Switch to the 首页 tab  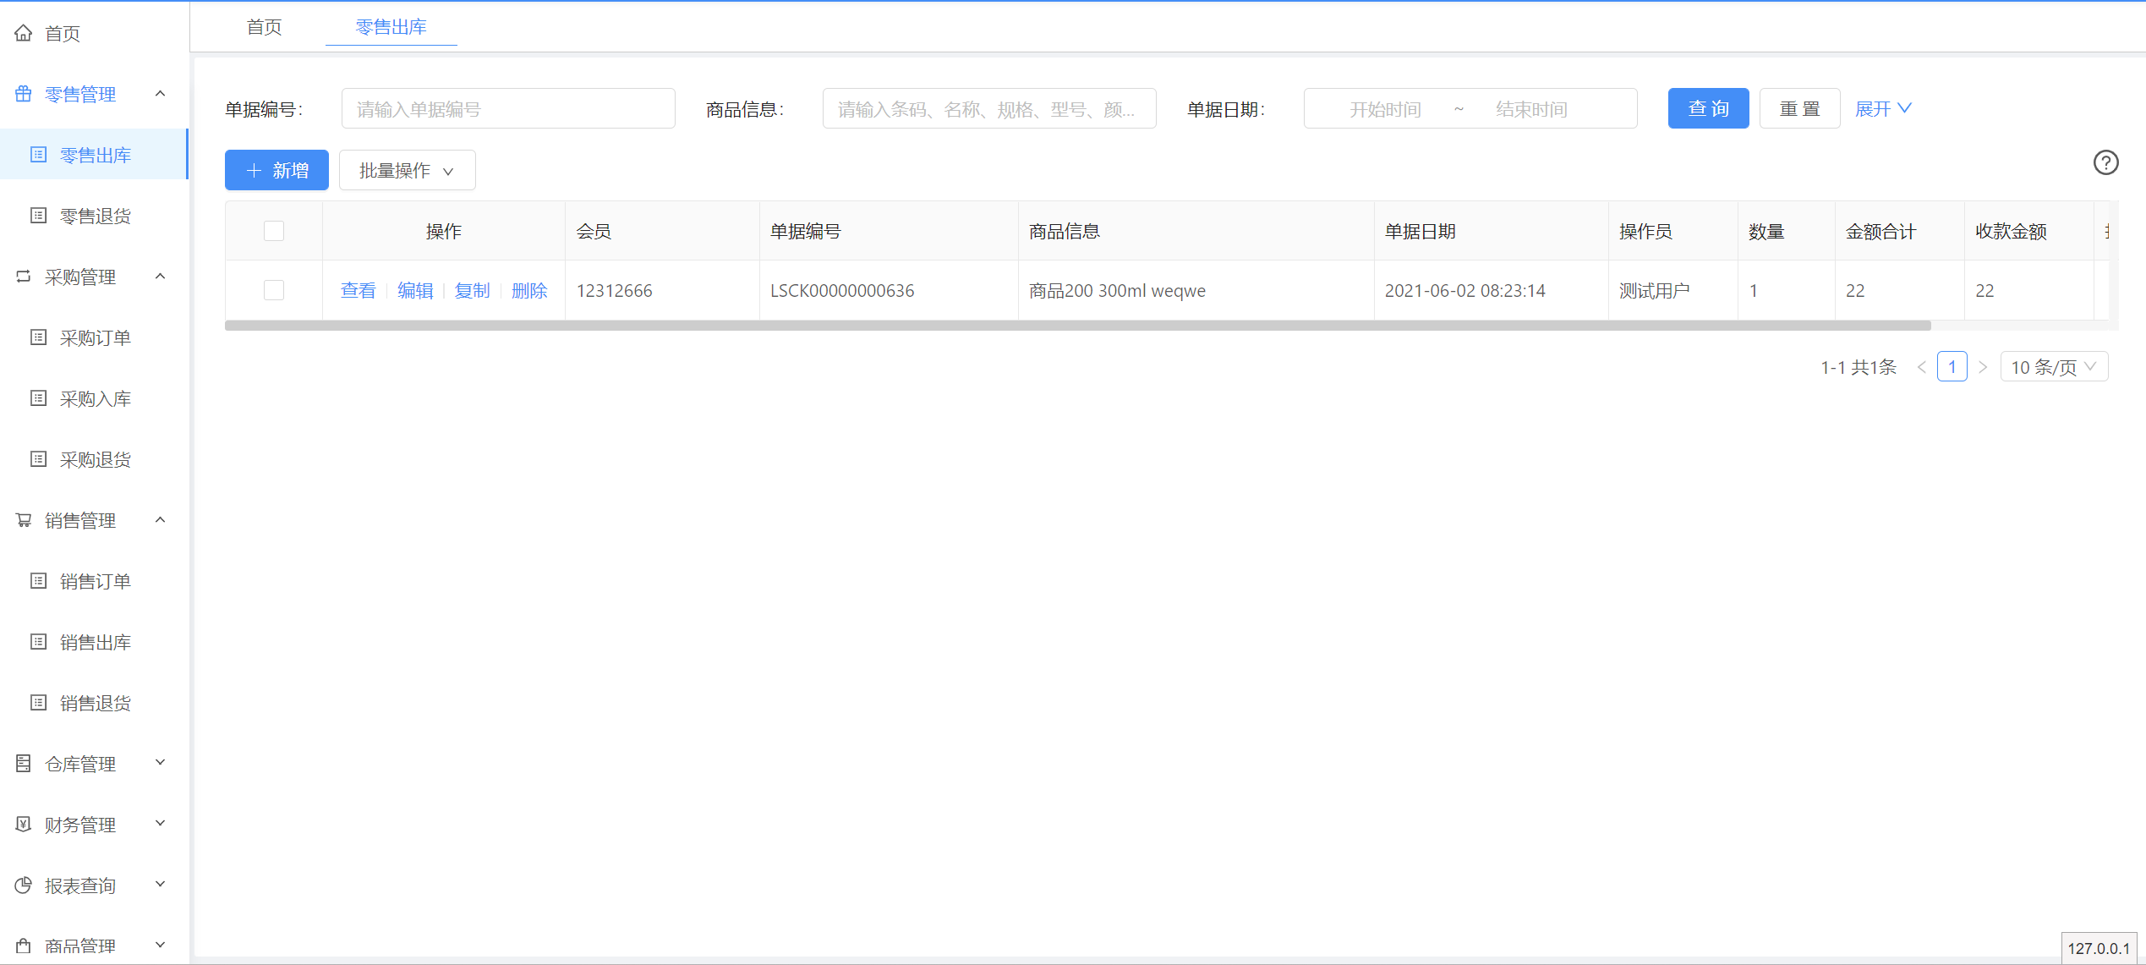coord(263,26)
